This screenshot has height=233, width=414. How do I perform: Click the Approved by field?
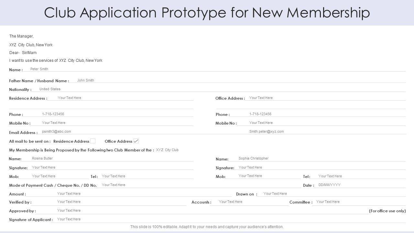[x=202, y=210]
